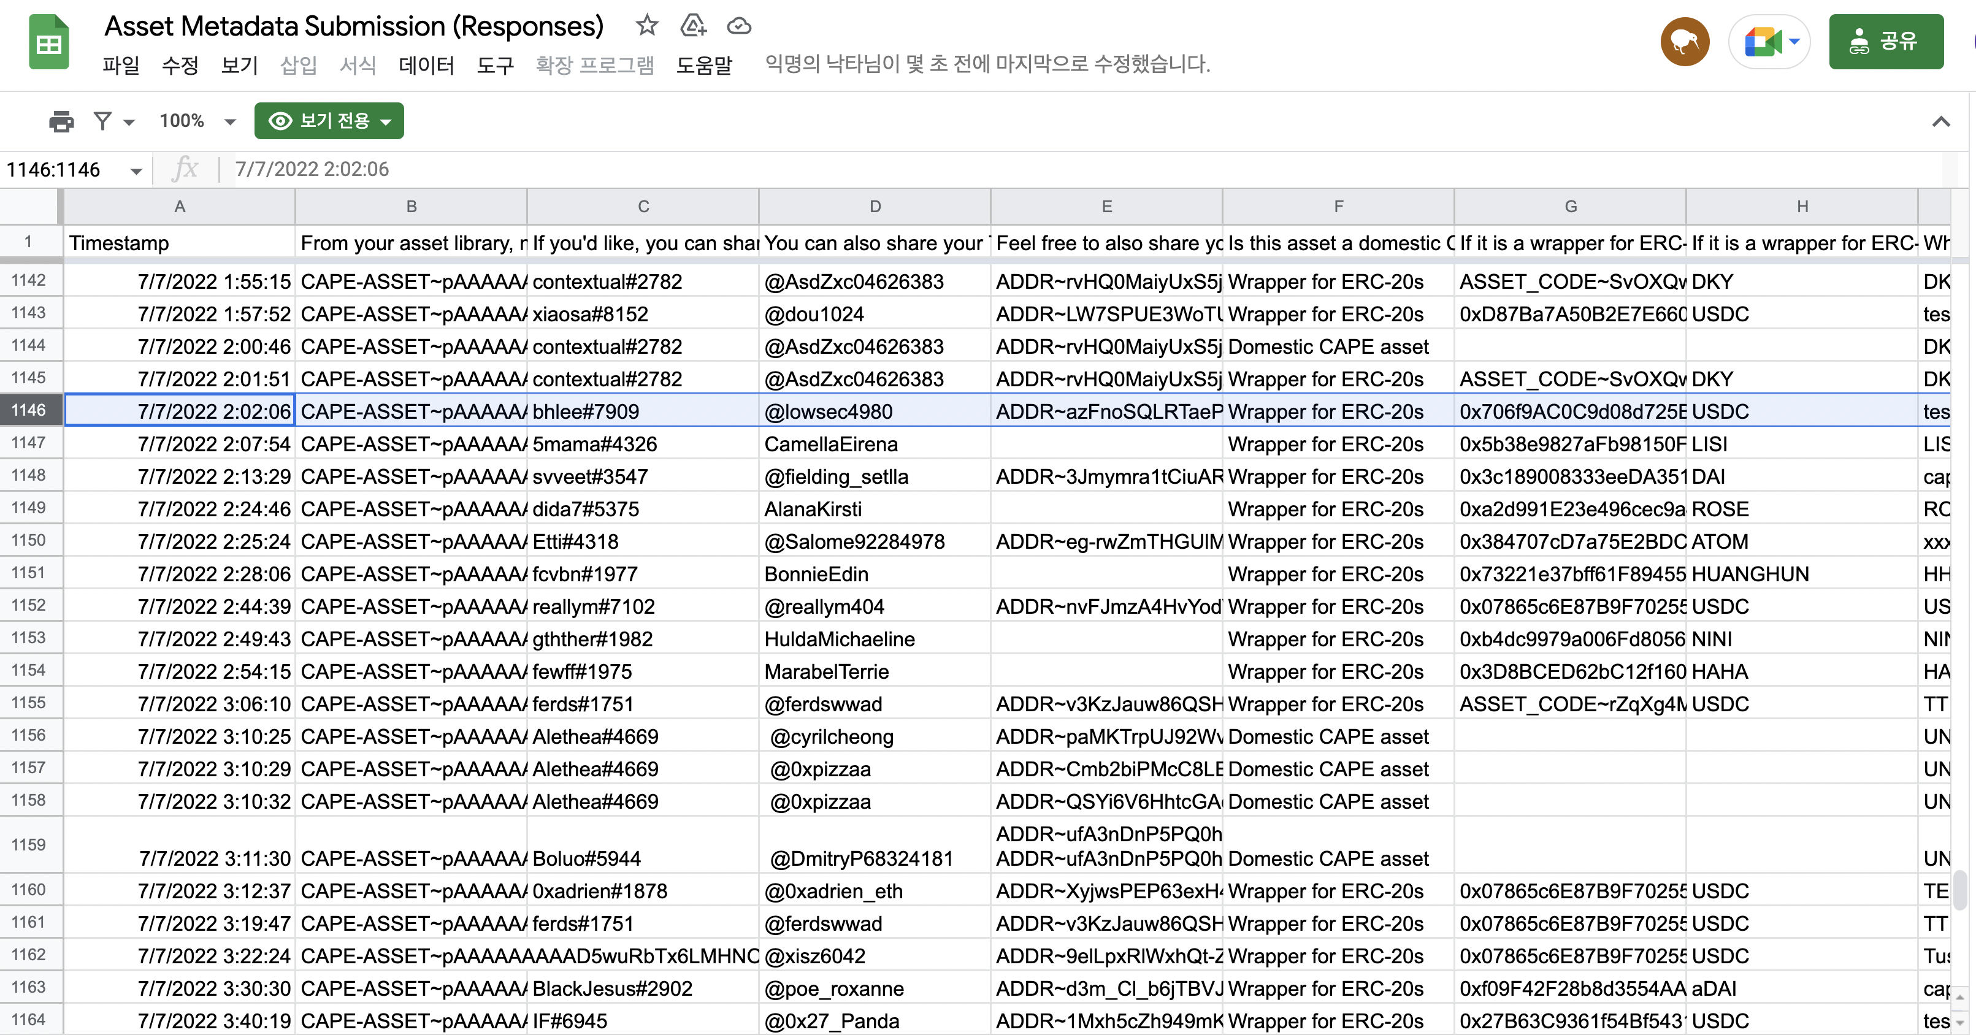Viewport: 1976px width, 1035px height.
Task: Open the 파일 menu
Action: point(120,65)
